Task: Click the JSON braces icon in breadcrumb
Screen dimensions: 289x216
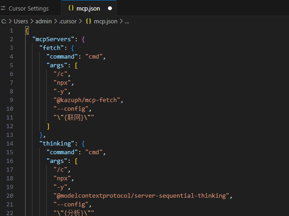Action: [x=88, y=21]
